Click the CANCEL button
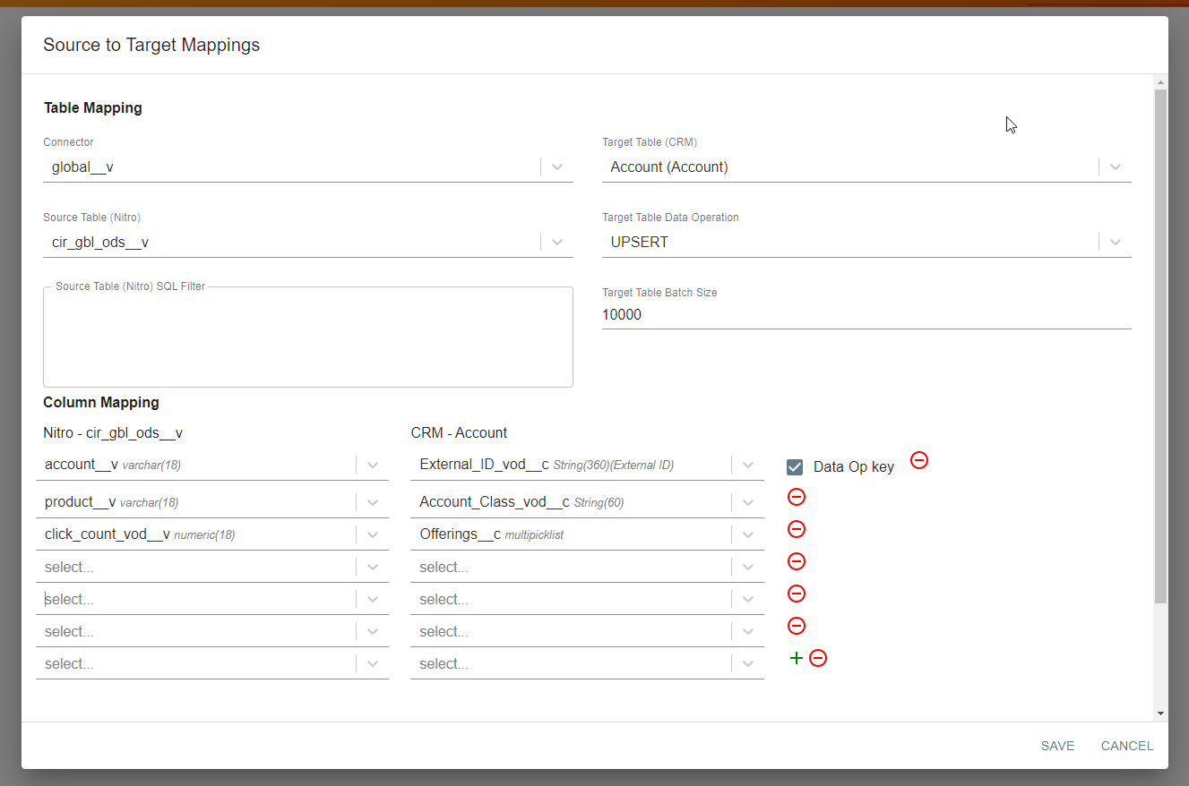The image size is (1189, 786). pyautogui.click(x=1126, y=746)
